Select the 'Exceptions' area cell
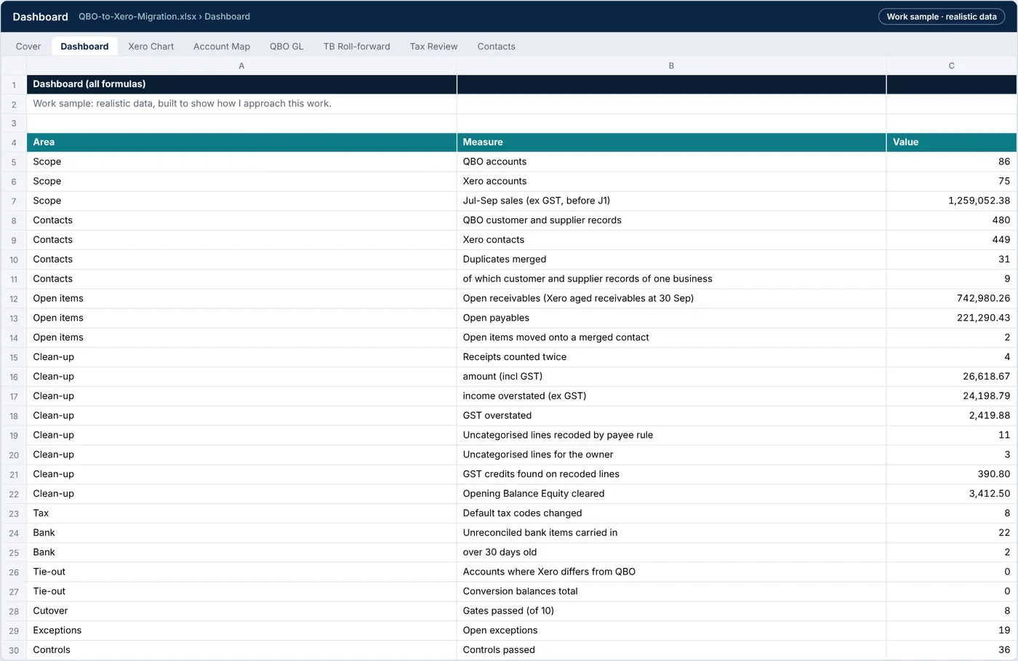This screenshot has height=661, width=1018. coord(241,630)
